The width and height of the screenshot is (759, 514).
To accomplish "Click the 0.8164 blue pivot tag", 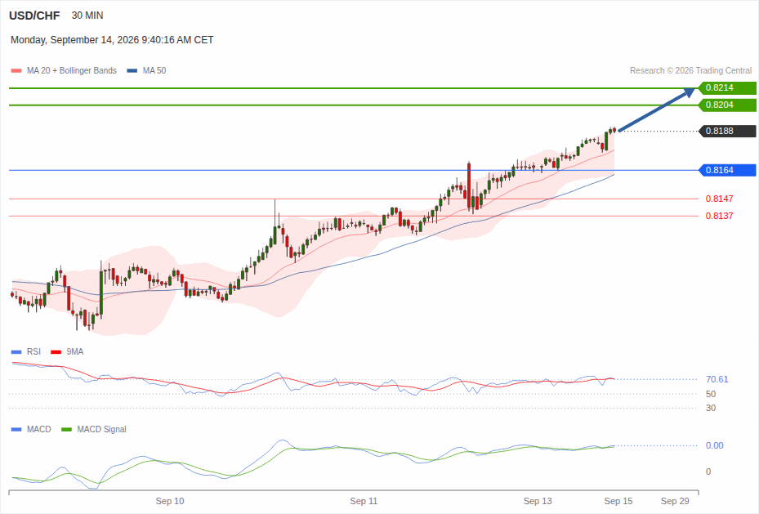I will coord(727,170).
